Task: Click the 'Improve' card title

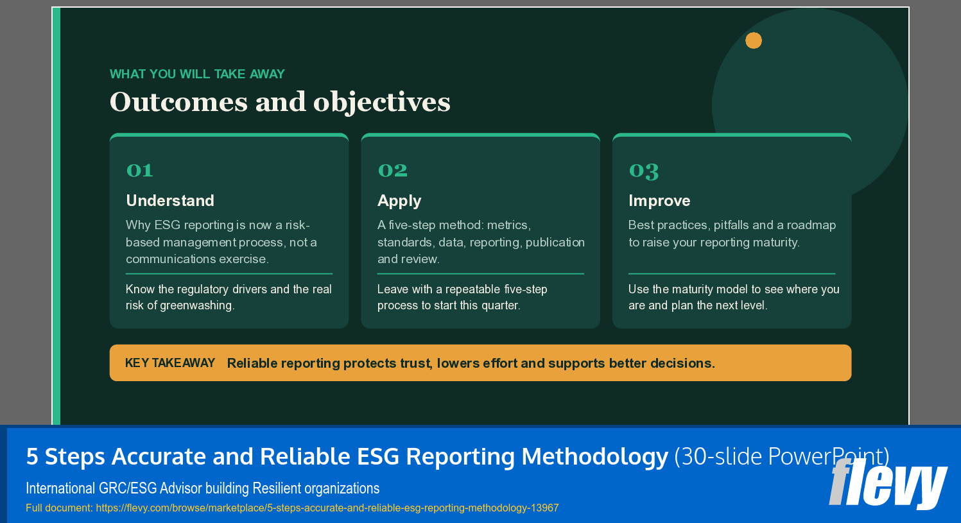Action: click(x=659, y=201)
